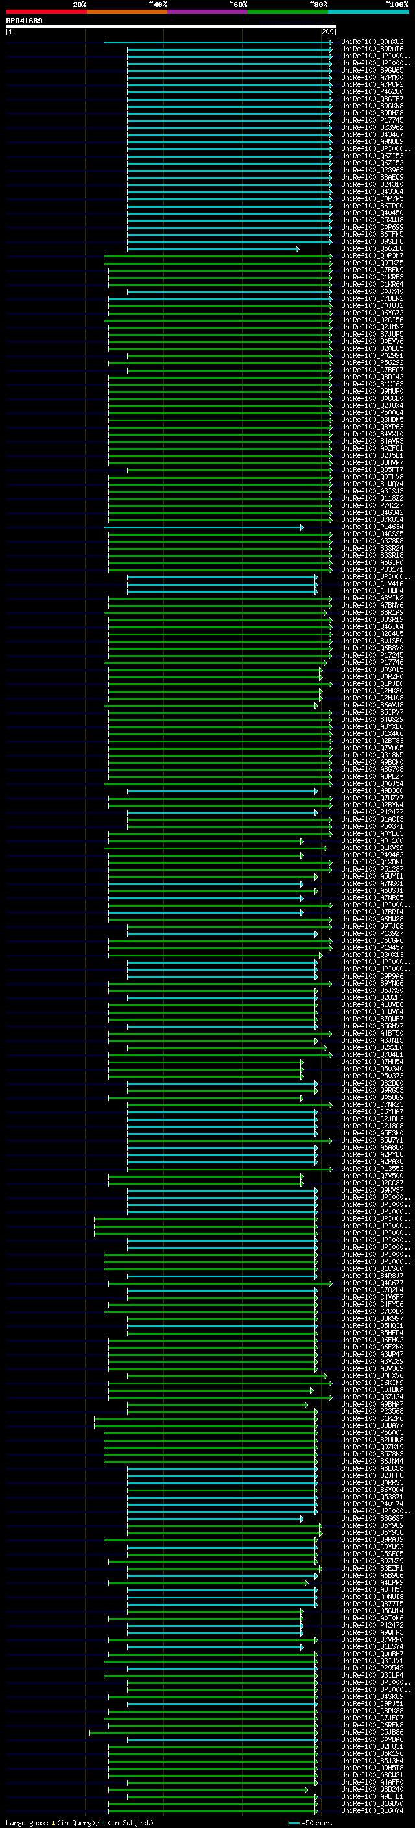This screenshot has width=415, height=1828.
Task: Click the =50char. scale legend
Action: click(x=311, y=1822)
